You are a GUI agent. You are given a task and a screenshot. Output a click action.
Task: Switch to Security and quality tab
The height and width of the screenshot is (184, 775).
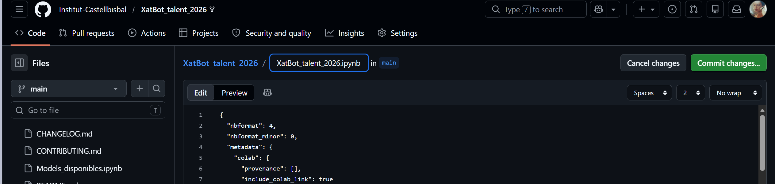point(272,33)
